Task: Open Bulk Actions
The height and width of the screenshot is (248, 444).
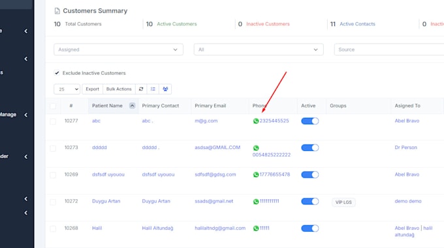Action: [x=119, y=89]
